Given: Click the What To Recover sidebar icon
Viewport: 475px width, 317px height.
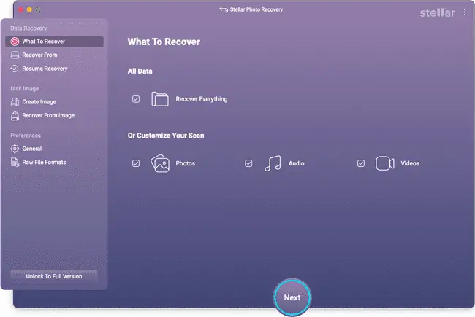Looking at the screenshot, I should coord(15,42).
